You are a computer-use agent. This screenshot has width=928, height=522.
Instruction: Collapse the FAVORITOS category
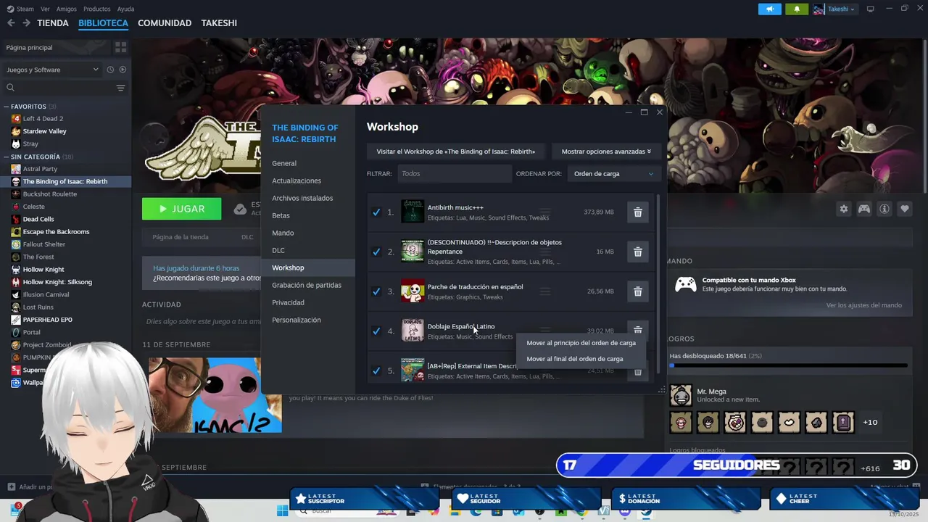7,107
